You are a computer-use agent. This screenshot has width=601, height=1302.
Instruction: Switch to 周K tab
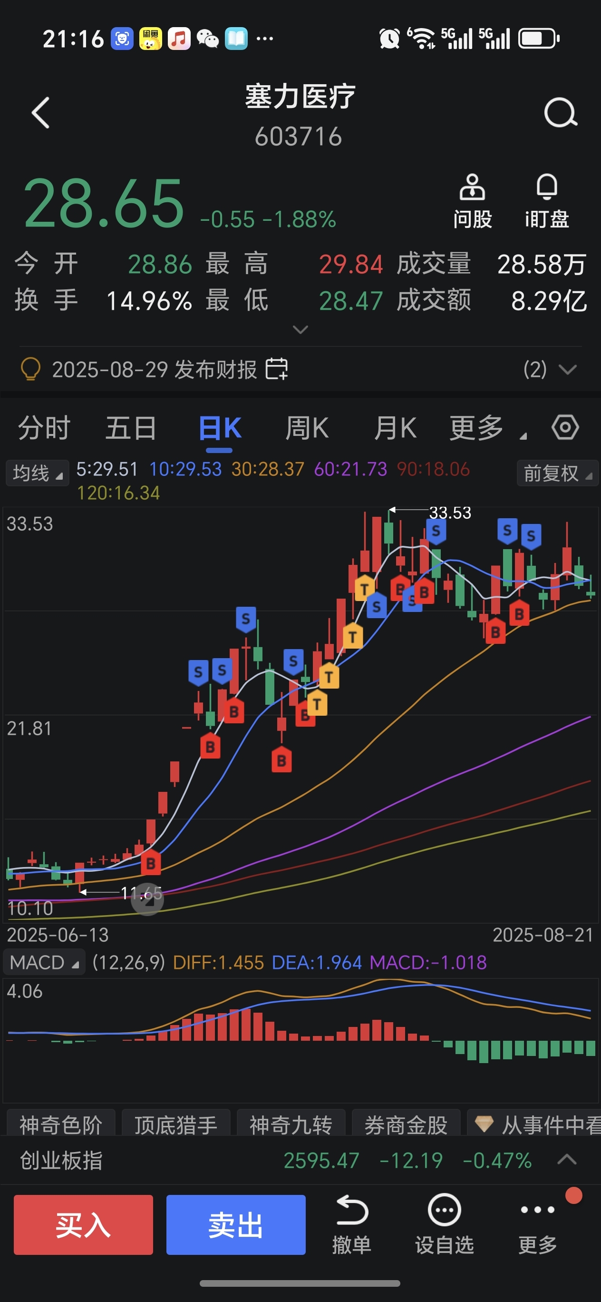(x=307, y=428)
